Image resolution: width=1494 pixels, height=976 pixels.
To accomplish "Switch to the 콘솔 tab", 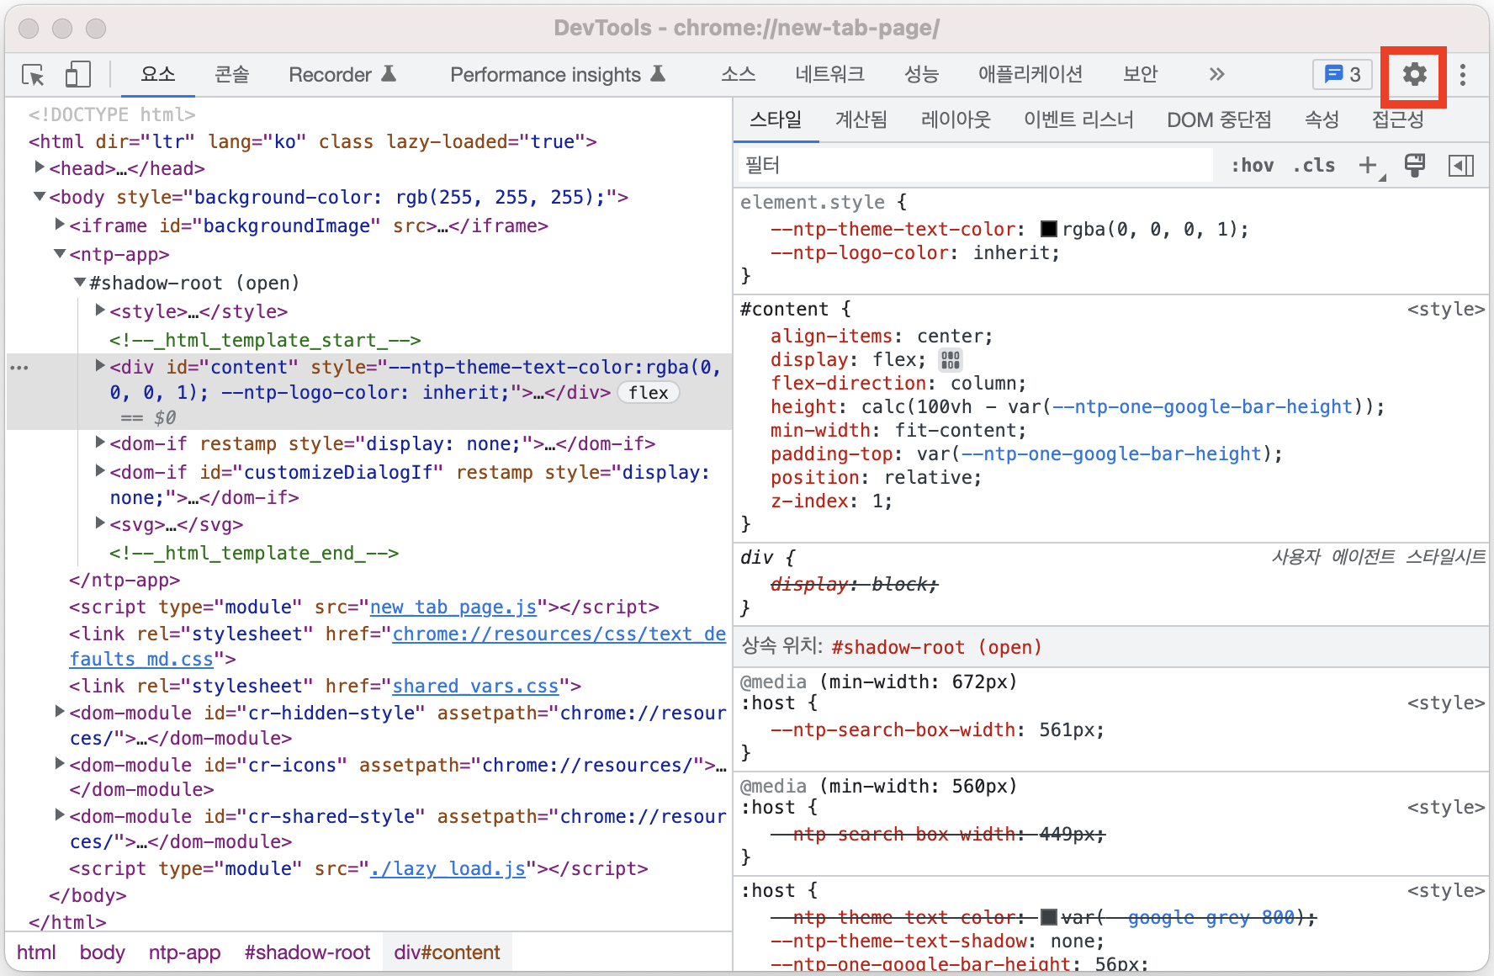I will pyautogui.click(x=231, y=75).
